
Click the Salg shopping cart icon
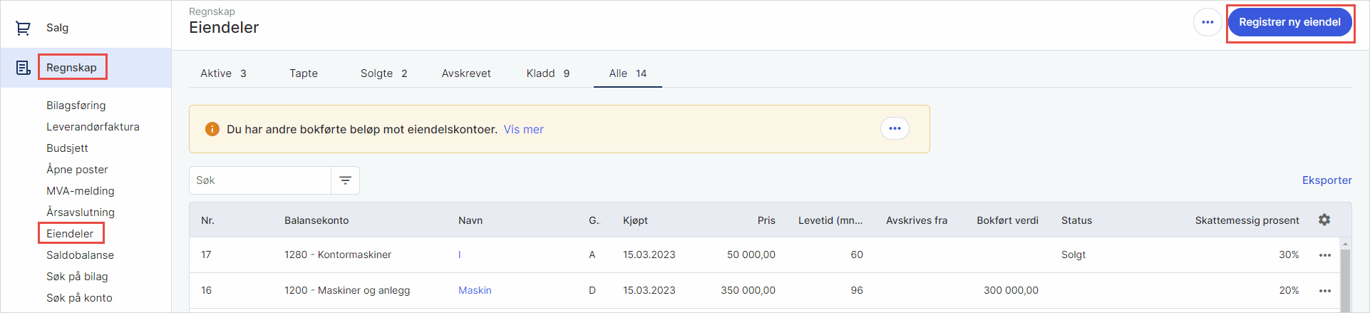(x=23, y=28)
